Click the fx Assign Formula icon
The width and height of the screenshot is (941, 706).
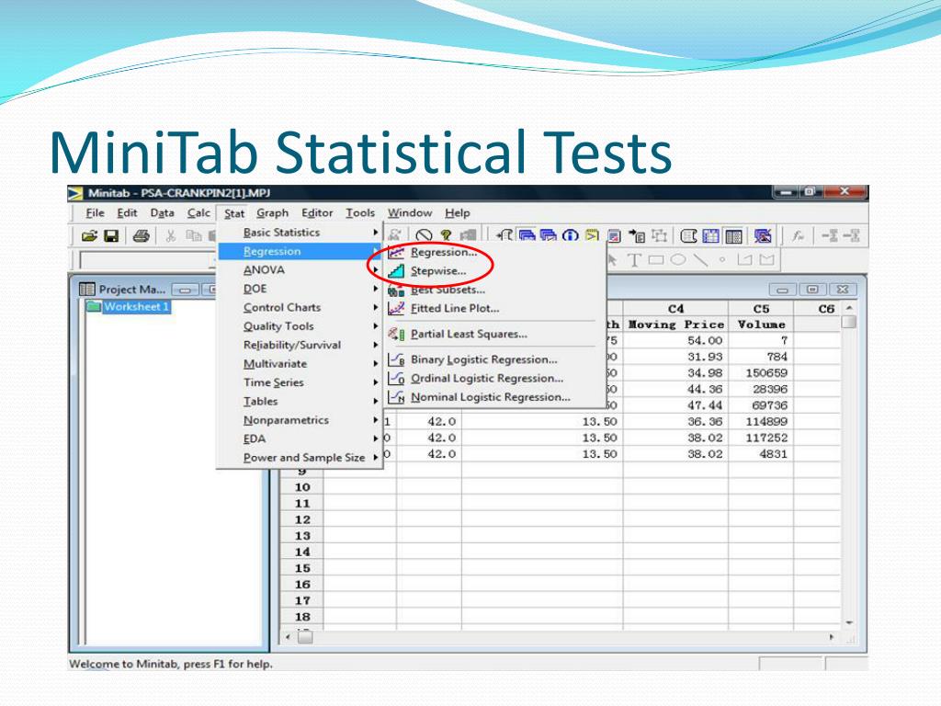point(798,236)
